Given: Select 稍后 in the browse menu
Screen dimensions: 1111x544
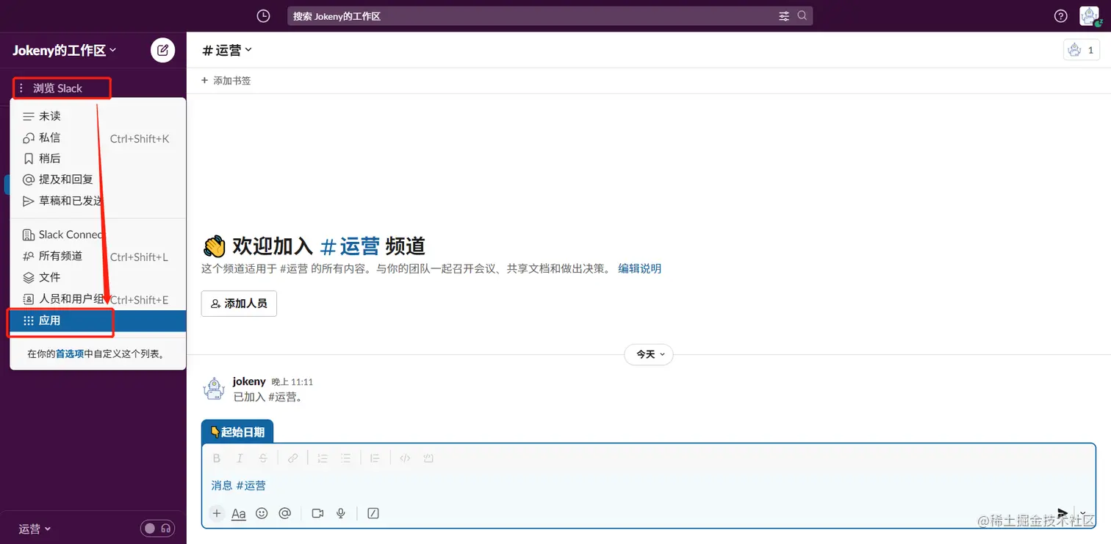Looking at the screenshot, I should pos(97,159).
